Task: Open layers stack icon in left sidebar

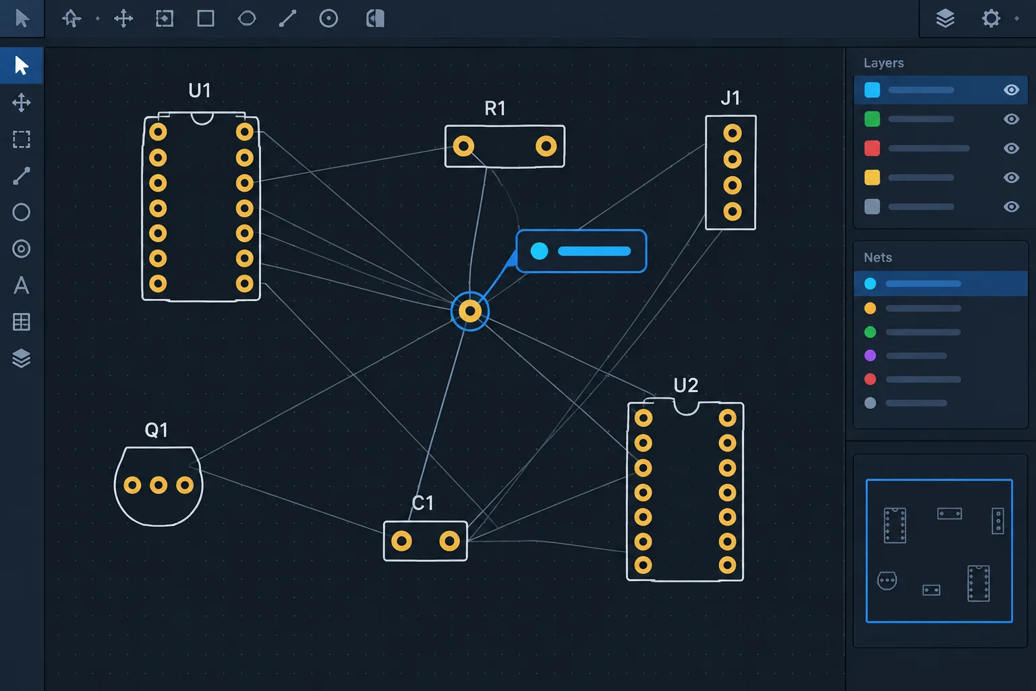Action: [22, 358]
